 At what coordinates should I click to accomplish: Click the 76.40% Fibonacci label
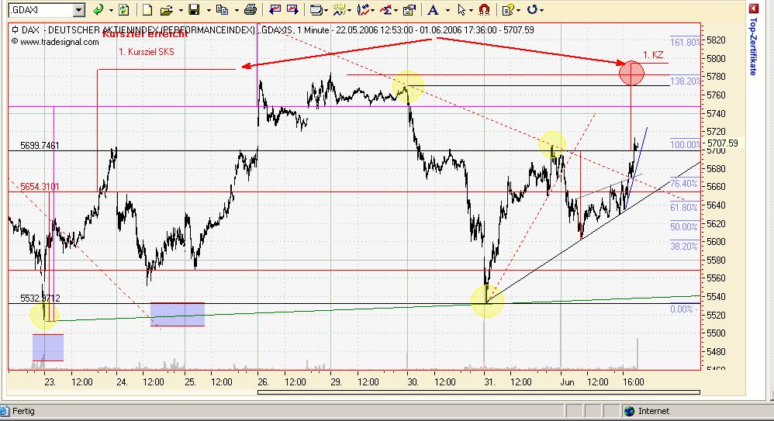[684, 184]
